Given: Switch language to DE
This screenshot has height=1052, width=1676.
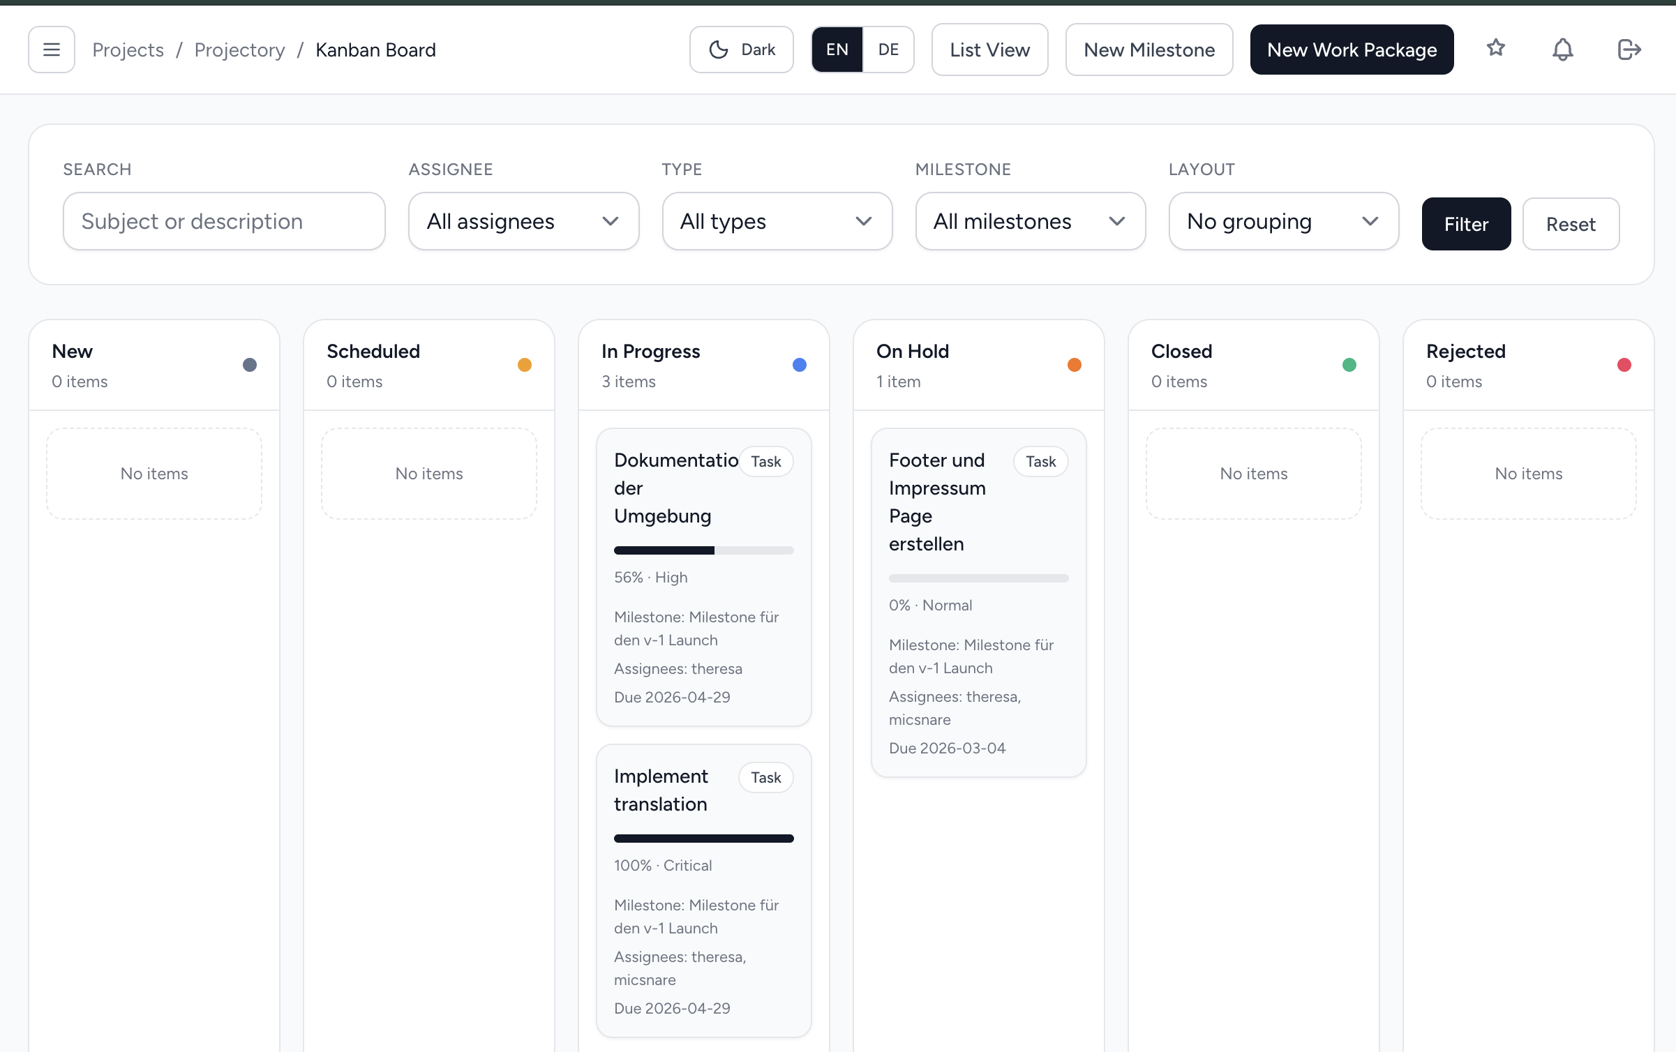Looking at the screenshot, I should pos(888,50).
